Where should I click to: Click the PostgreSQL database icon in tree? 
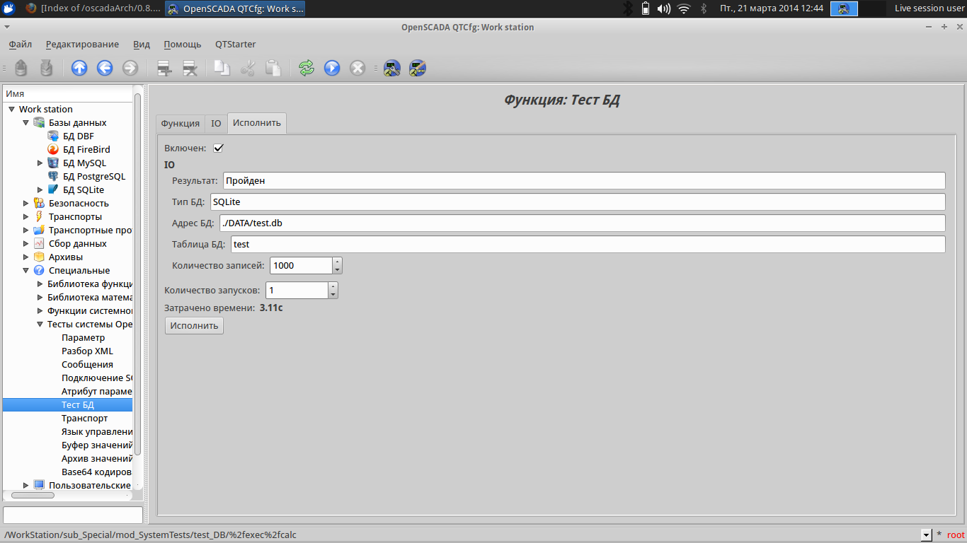click(53, 176)
